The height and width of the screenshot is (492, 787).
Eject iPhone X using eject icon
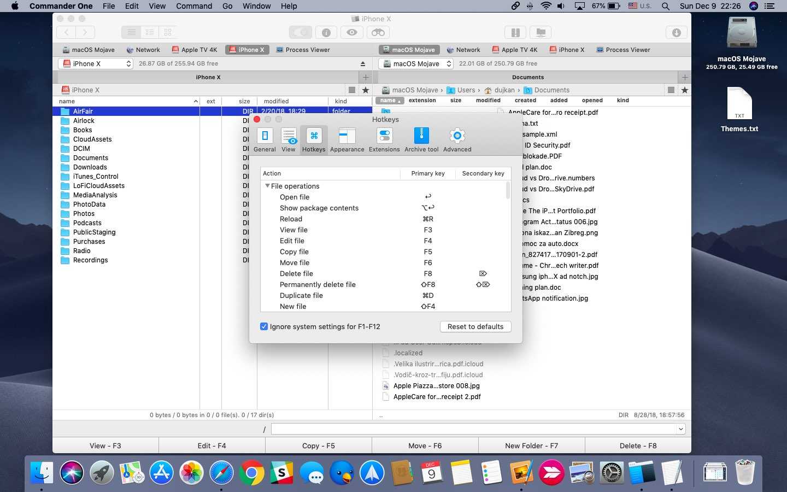[362, 64]
